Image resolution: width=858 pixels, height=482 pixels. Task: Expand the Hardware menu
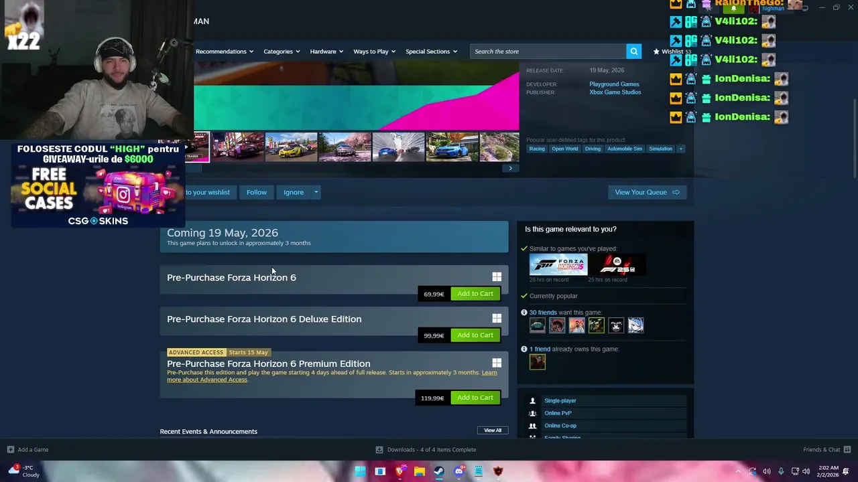coord(326,52)
